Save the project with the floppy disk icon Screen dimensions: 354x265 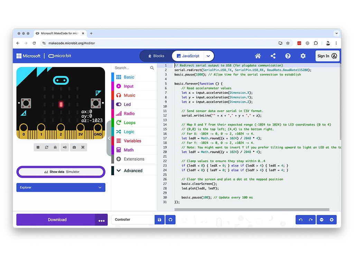point(159,219)
